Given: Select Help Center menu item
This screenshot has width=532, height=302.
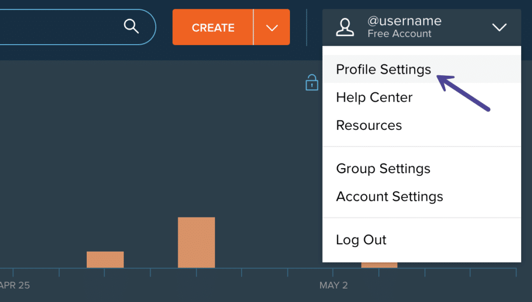Looking at the screenshot, I should pos(421,97).
